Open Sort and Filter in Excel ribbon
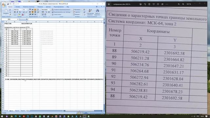The image size is (210, 118). click(x=90, y=12)
